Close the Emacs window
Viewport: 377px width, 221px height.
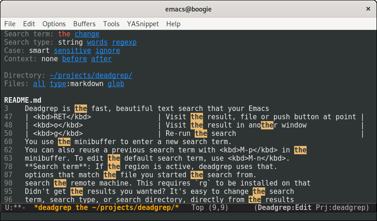367,9
